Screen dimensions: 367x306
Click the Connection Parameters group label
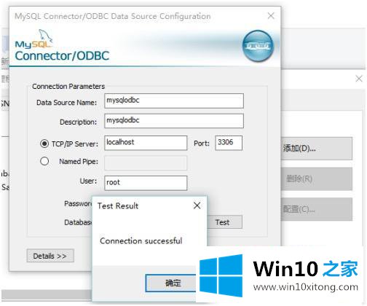pos(68,86)
